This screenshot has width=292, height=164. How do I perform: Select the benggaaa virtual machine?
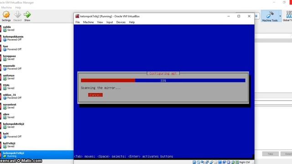[x=36, y=57]
